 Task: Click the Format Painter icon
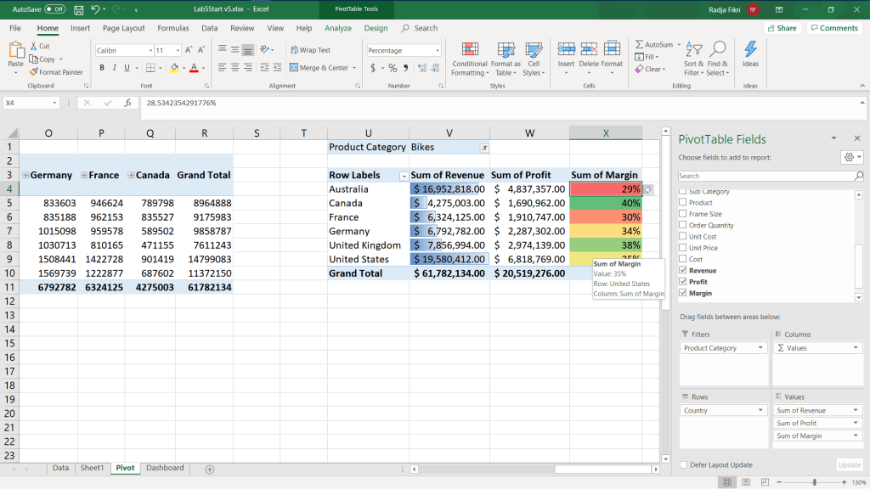(x=33, y=72)
